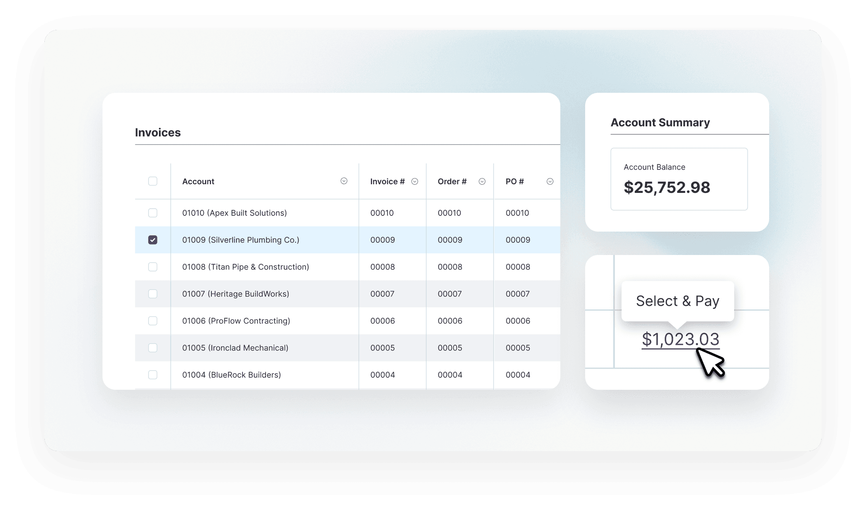Screen dimensions: 866x510
Task: Toggle the select-all header checkbox
Action: pyautogui.click(x=153, y=181)
